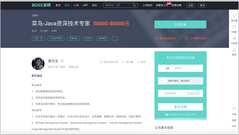The height and width of the screenshot is (135, 239).
Task: Open 面试 person icon in sidebar
Action: point(234,50)
